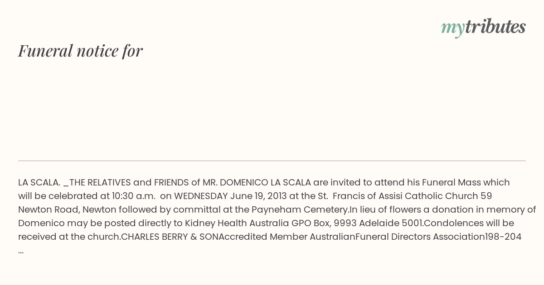Select the "Funeral notice for" heading

80,51
